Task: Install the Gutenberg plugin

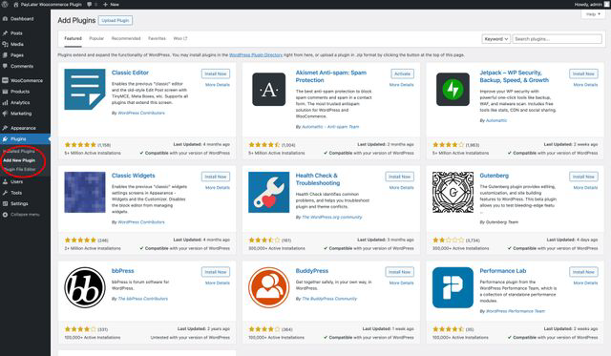Action: pos(583,177)
